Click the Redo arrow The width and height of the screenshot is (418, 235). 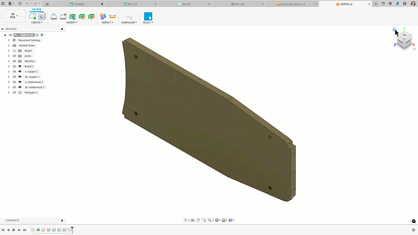[x=35, y=4]
